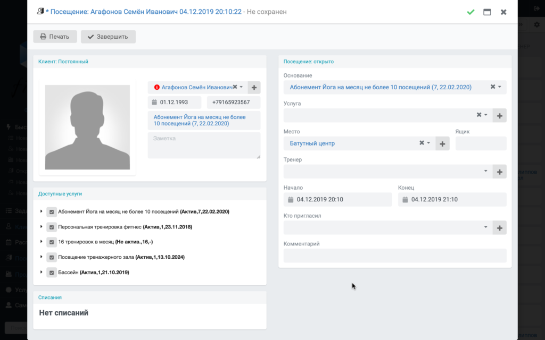Open the client name dropdown arrow
The width and height of the screenshot is (545, 340).
241,87
